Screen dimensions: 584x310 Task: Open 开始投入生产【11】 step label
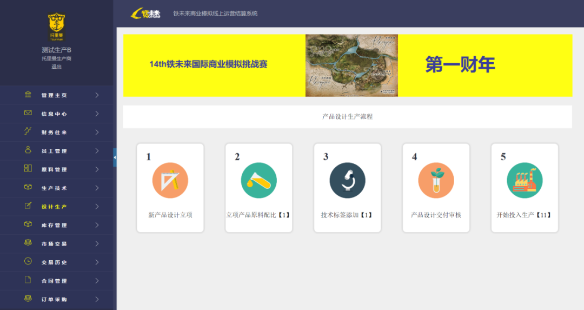click(x=525, y=215)
